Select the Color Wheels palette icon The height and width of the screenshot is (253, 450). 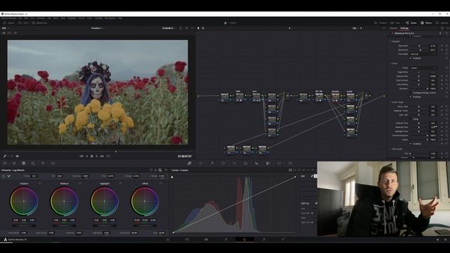(23, 163)
